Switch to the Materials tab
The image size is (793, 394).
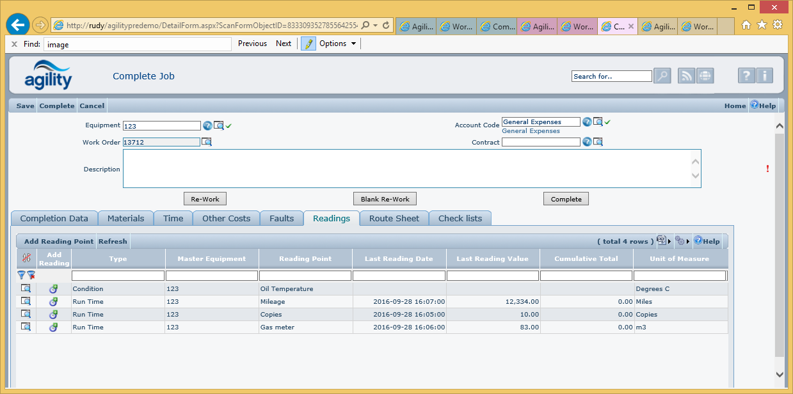tap(125, 218)
